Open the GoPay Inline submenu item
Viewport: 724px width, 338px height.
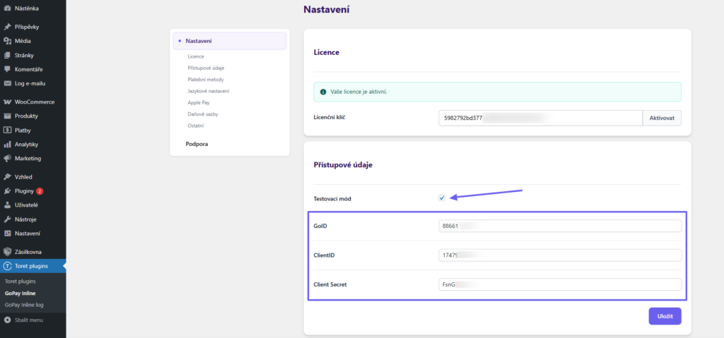21,293
